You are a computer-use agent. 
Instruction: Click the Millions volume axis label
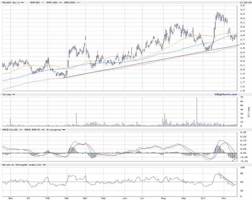pyautogui.click(x=249, y=112)
